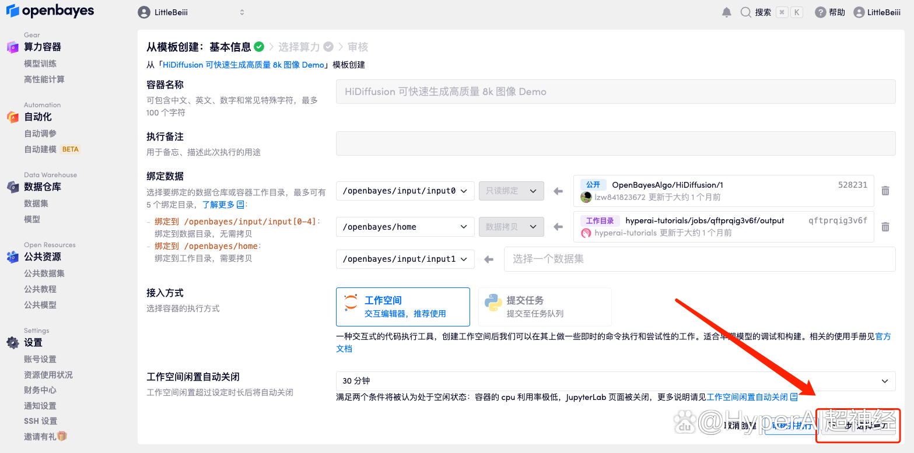Click the 公共资源 sidebar icon
914x453 pixels.
click(x=13, y=257)
